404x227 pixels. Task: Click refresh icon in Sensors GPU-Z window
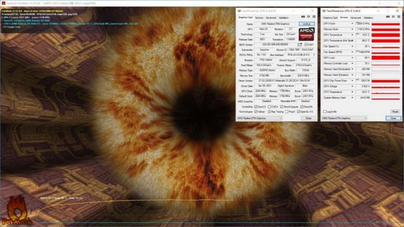point(393,17)
